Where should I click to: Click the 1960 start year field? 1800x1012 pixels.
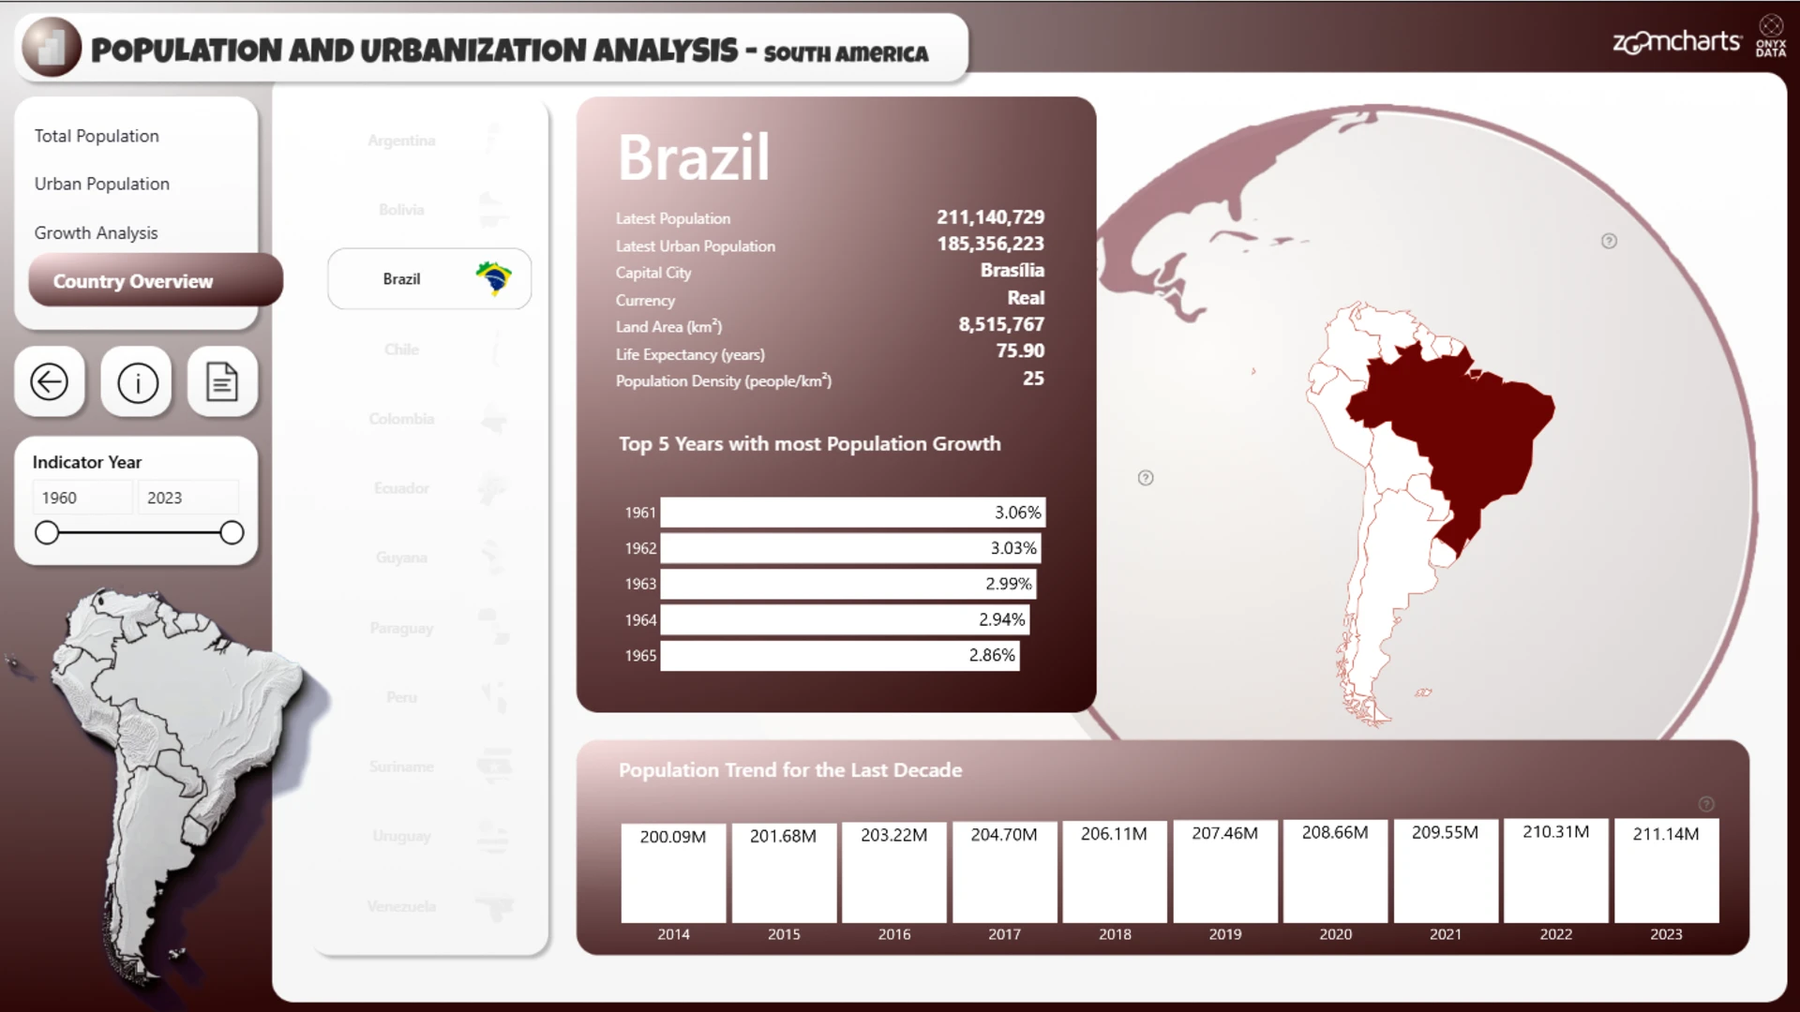(x=82, y=498)
